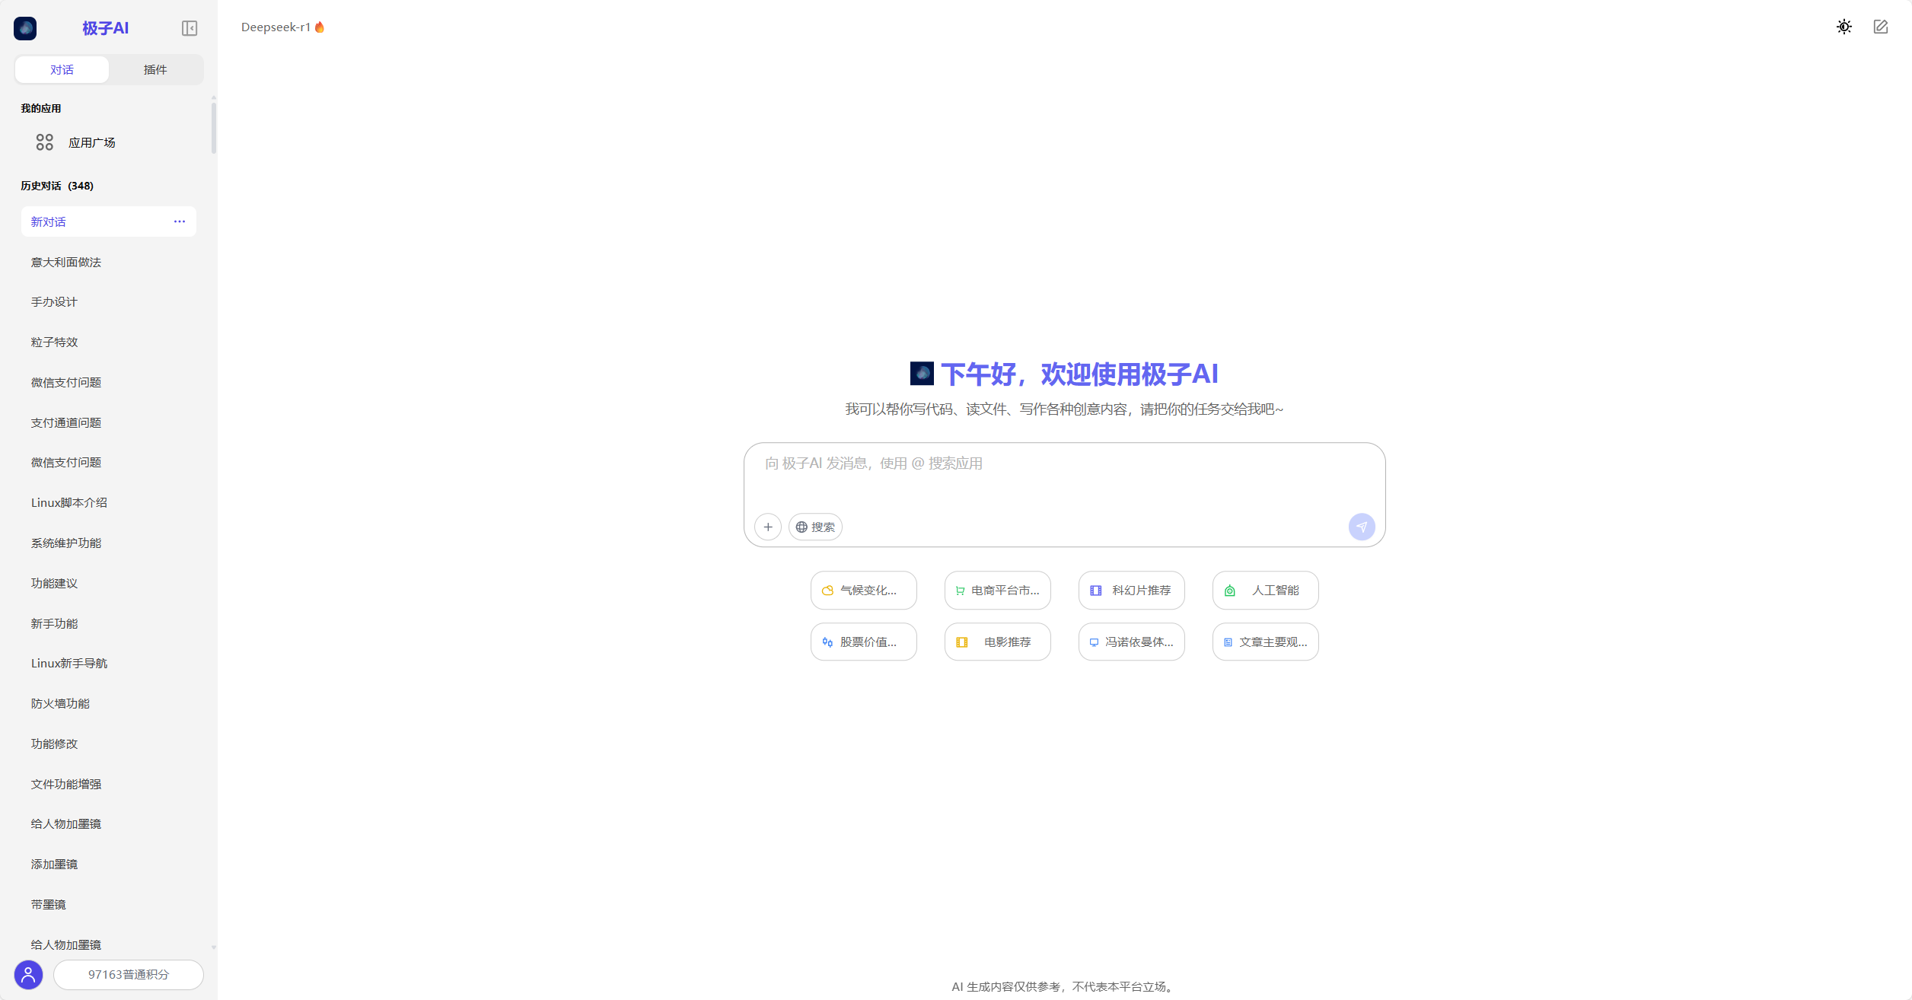Expand the 历史对话 (348) section

pos(56,186)
